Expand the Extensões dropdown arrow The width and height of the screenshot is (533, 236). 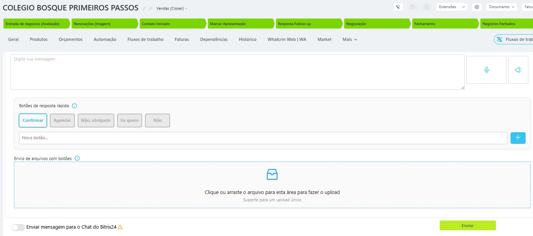click(x=464, y=7)
